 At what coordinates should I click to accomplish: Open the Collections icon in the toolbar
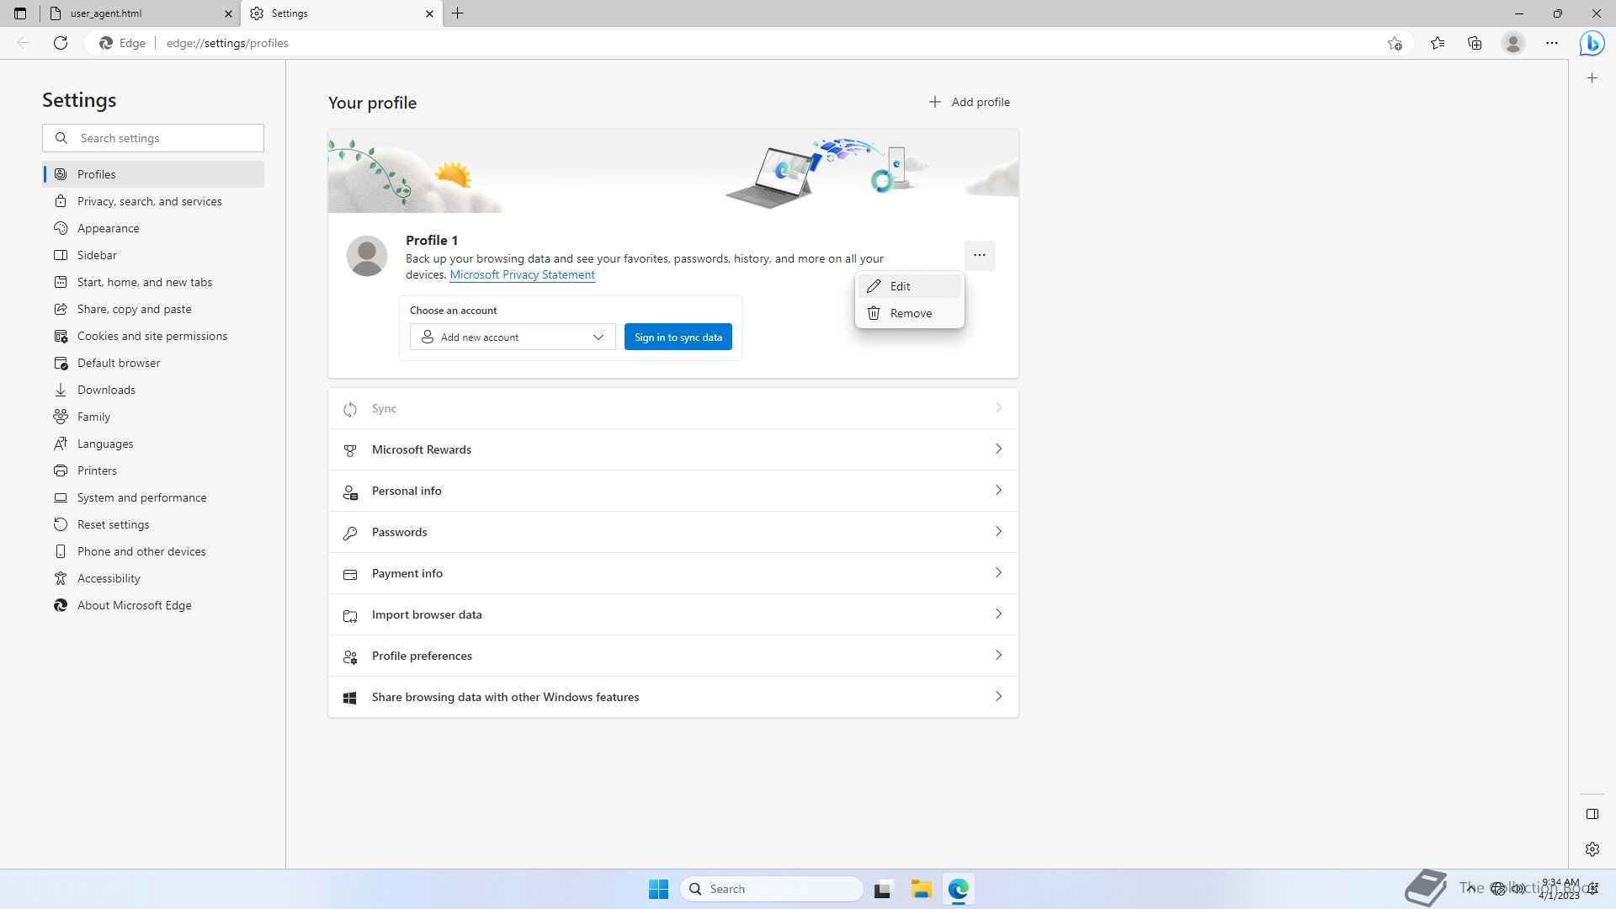click(x=1475, y=43)
